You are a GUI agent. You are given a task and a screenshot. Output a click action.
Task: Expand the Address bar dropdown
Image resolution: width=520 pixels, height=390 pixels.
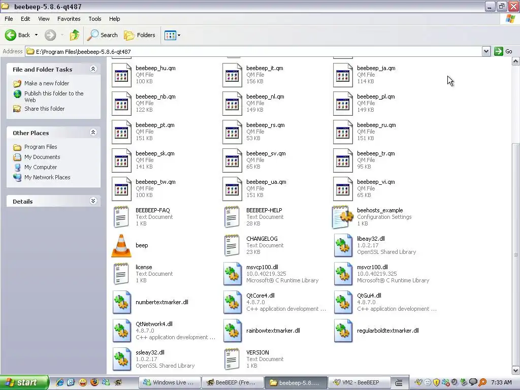point(486,51)
